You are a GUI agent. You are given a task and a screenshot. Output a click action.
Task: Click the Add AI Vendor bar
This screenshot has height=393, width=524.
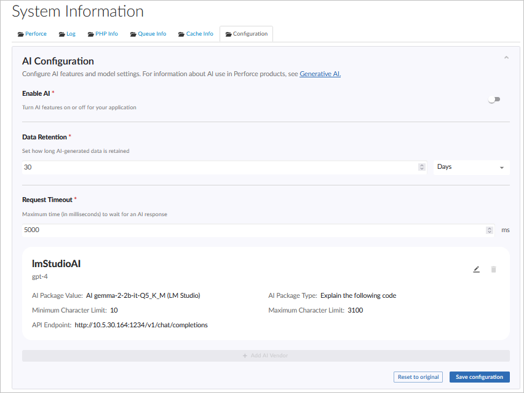[266, 356]
